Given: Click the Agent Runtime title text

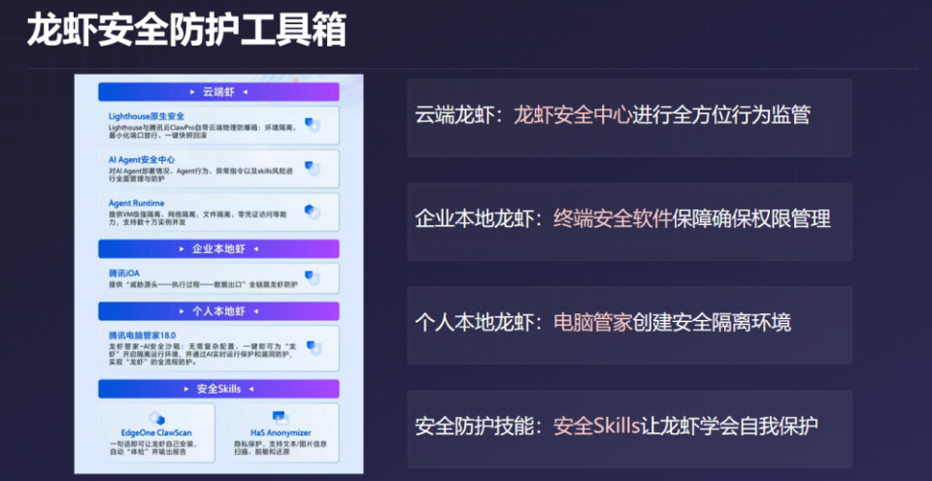Looking at the screenshot, I should (136, 203).
